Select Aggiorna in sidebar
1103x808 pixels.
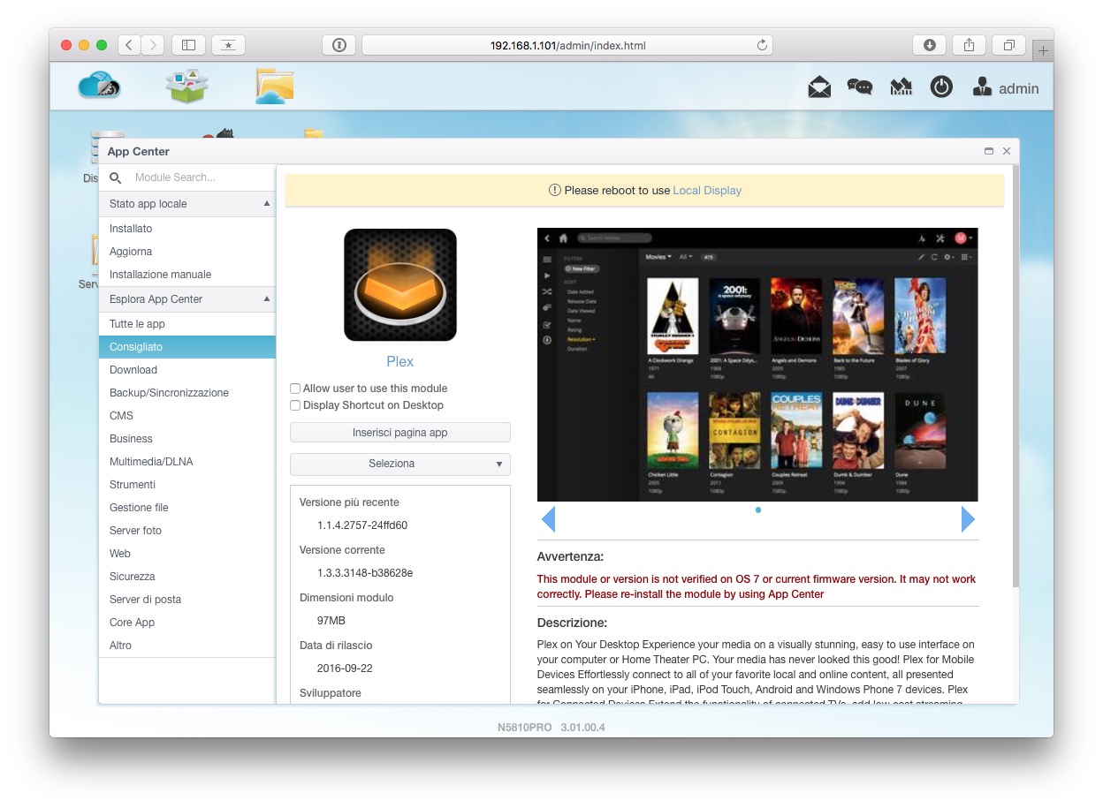(x=187, y=252)
